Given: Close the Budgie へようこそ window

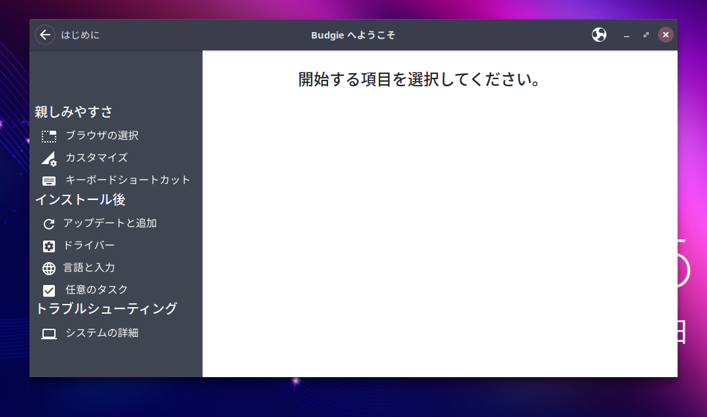Looking at the screenshot, I should (x=666, y=35).
